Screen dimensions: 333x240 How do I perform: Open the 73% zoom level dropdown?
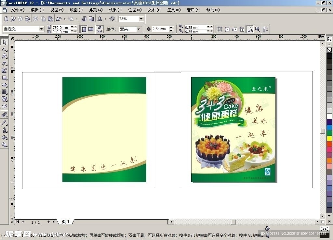[x=141, y=19]
